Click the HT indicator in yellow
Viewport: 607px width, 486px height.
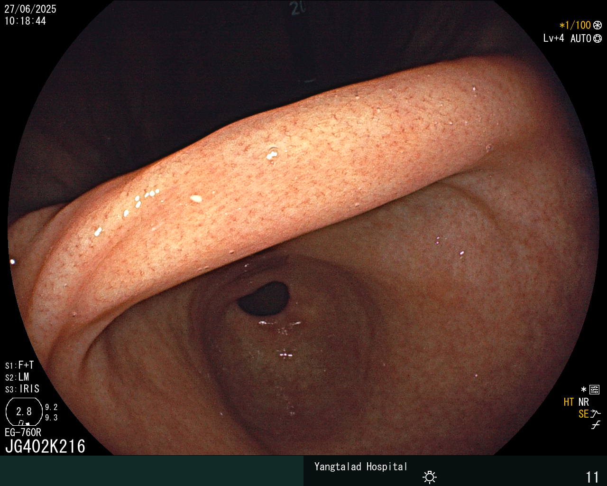click(569, 402)
